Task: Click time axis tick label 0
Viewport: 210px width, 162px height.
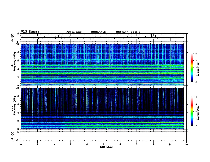Action: pos(21,144)
